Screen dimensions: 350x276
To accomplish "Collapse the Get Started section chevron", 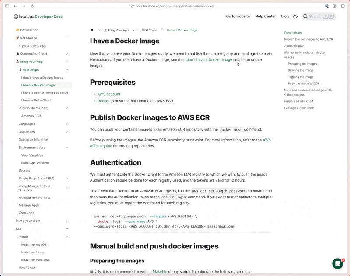I will (67, 38).
